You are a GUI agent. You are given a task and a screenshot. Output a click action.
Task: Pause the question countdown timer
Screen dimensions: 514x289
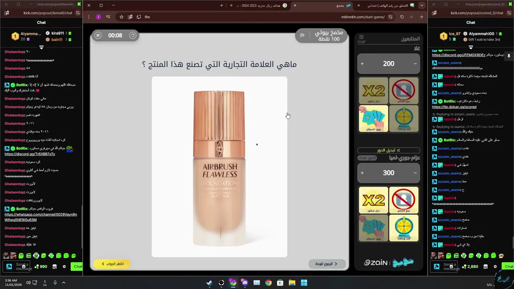(x=98, y=35)
